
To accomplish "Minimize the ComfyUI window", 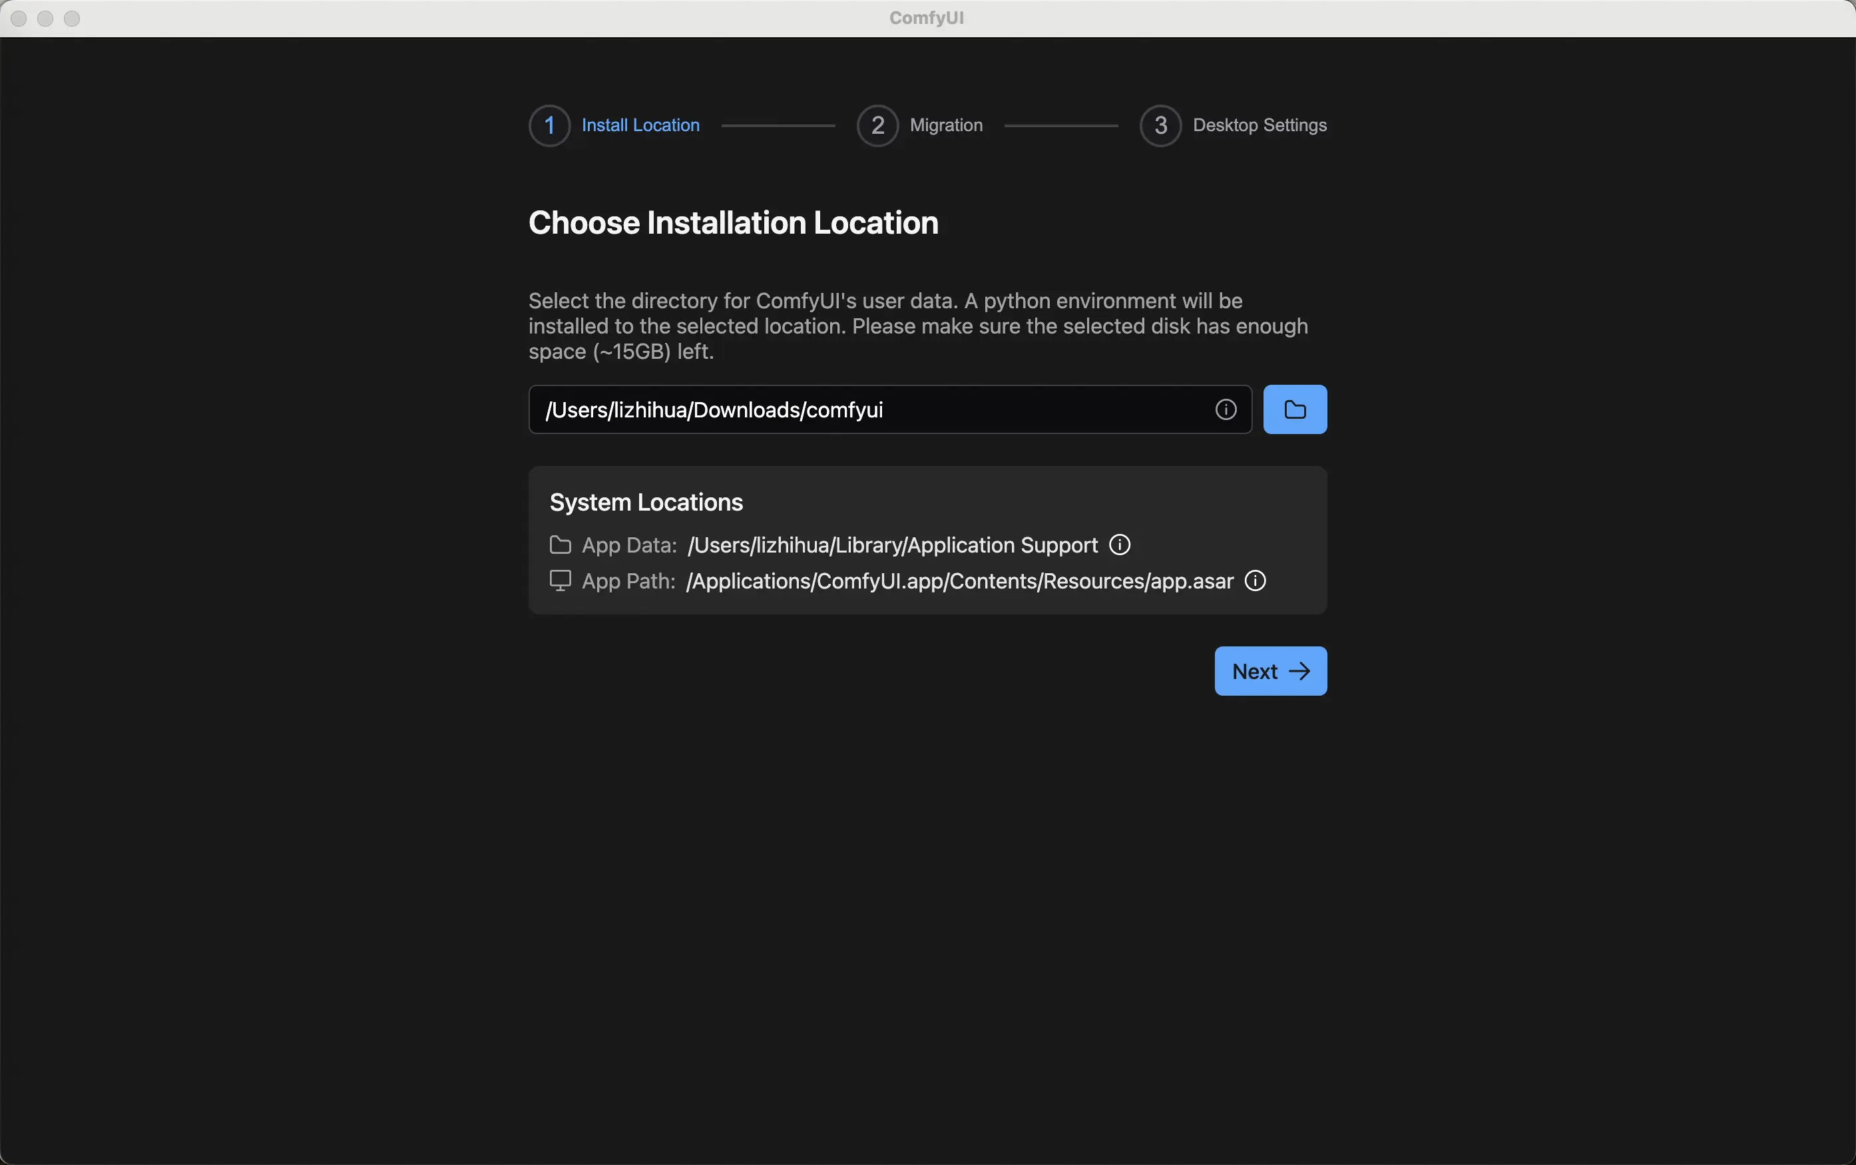I will tap(45, 19).
